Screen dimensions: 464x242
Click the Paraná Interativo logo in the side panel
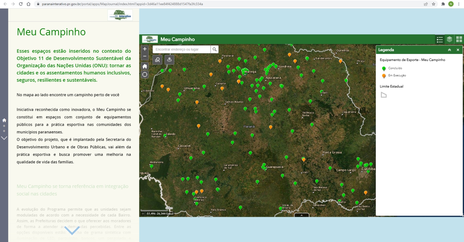coord(120,15)
